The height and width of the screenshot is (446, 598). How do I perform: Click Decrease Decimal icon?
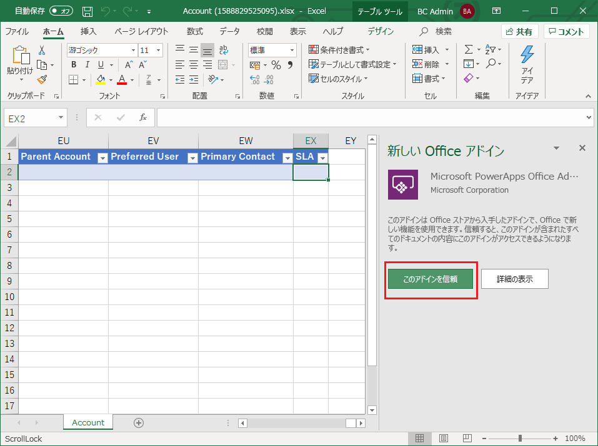click(269, 80)
